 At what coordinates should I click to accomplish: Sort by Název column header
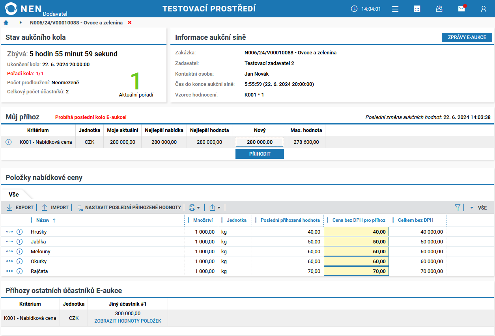click(x=43, y=220)
